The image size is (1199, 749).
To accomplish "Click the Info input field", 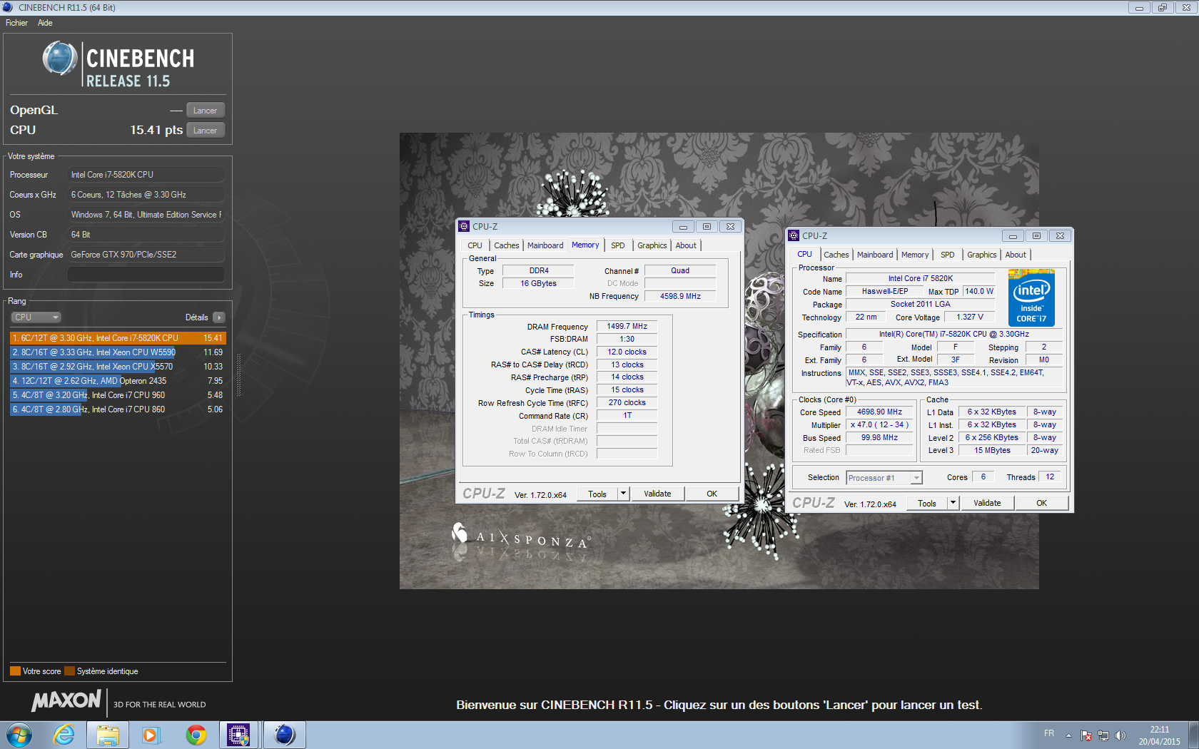I will [146, 275].
